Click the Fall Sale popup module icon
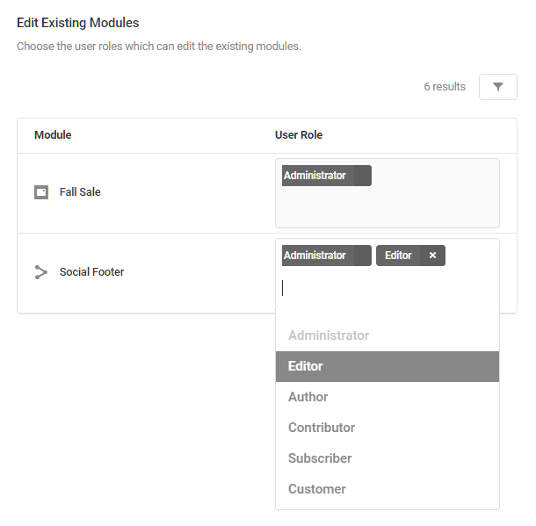 pos(41,192)
